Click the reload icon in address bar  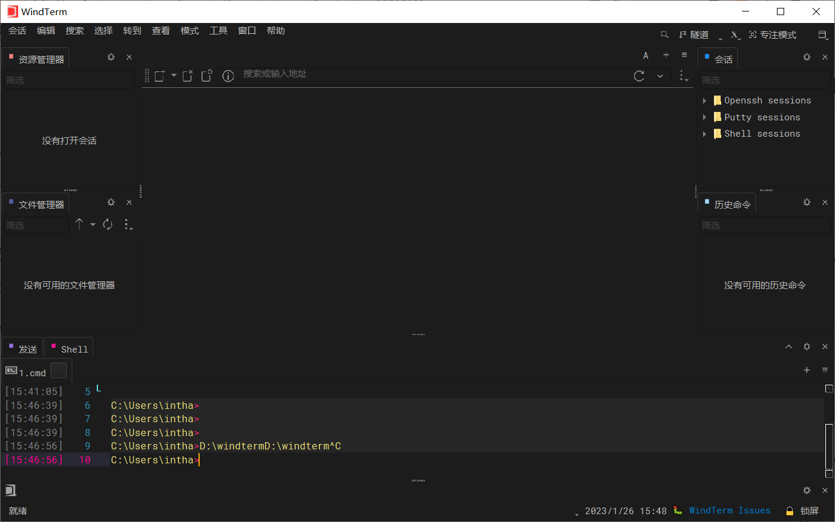click(x=639, y=76)
